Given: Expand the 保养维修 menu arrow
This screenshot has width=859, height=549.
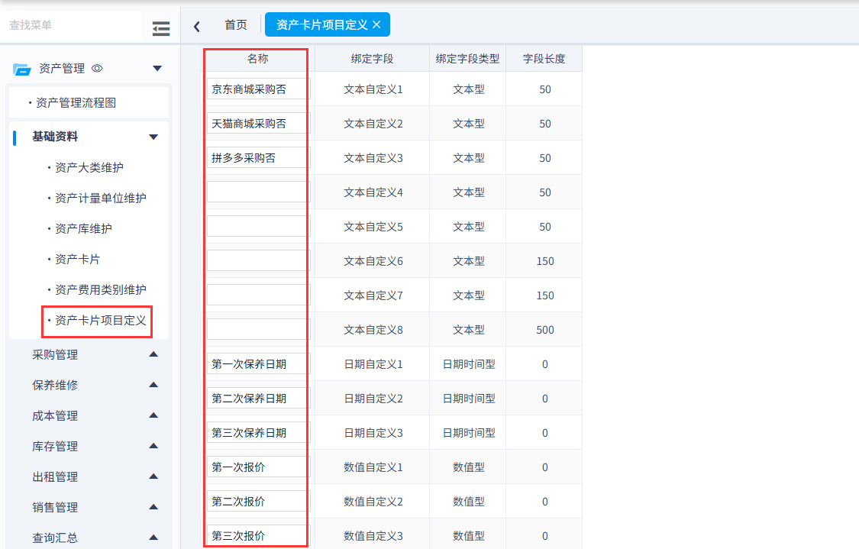Looking at the screenshot, I should 153,385.
